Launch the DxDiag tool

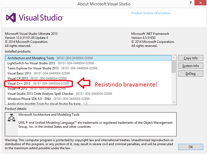pyautogui.click(x=190, y=74)
